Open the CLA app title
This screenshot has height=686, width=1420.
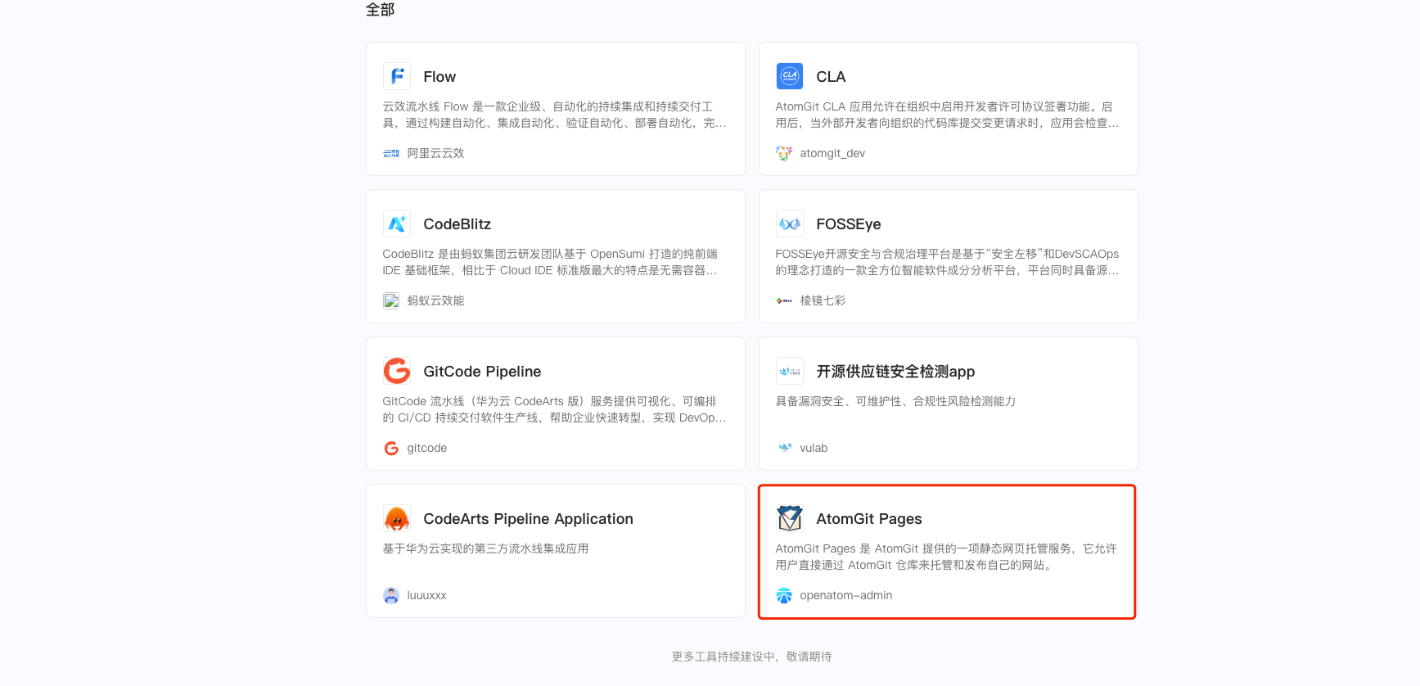(x=831, y=77)
